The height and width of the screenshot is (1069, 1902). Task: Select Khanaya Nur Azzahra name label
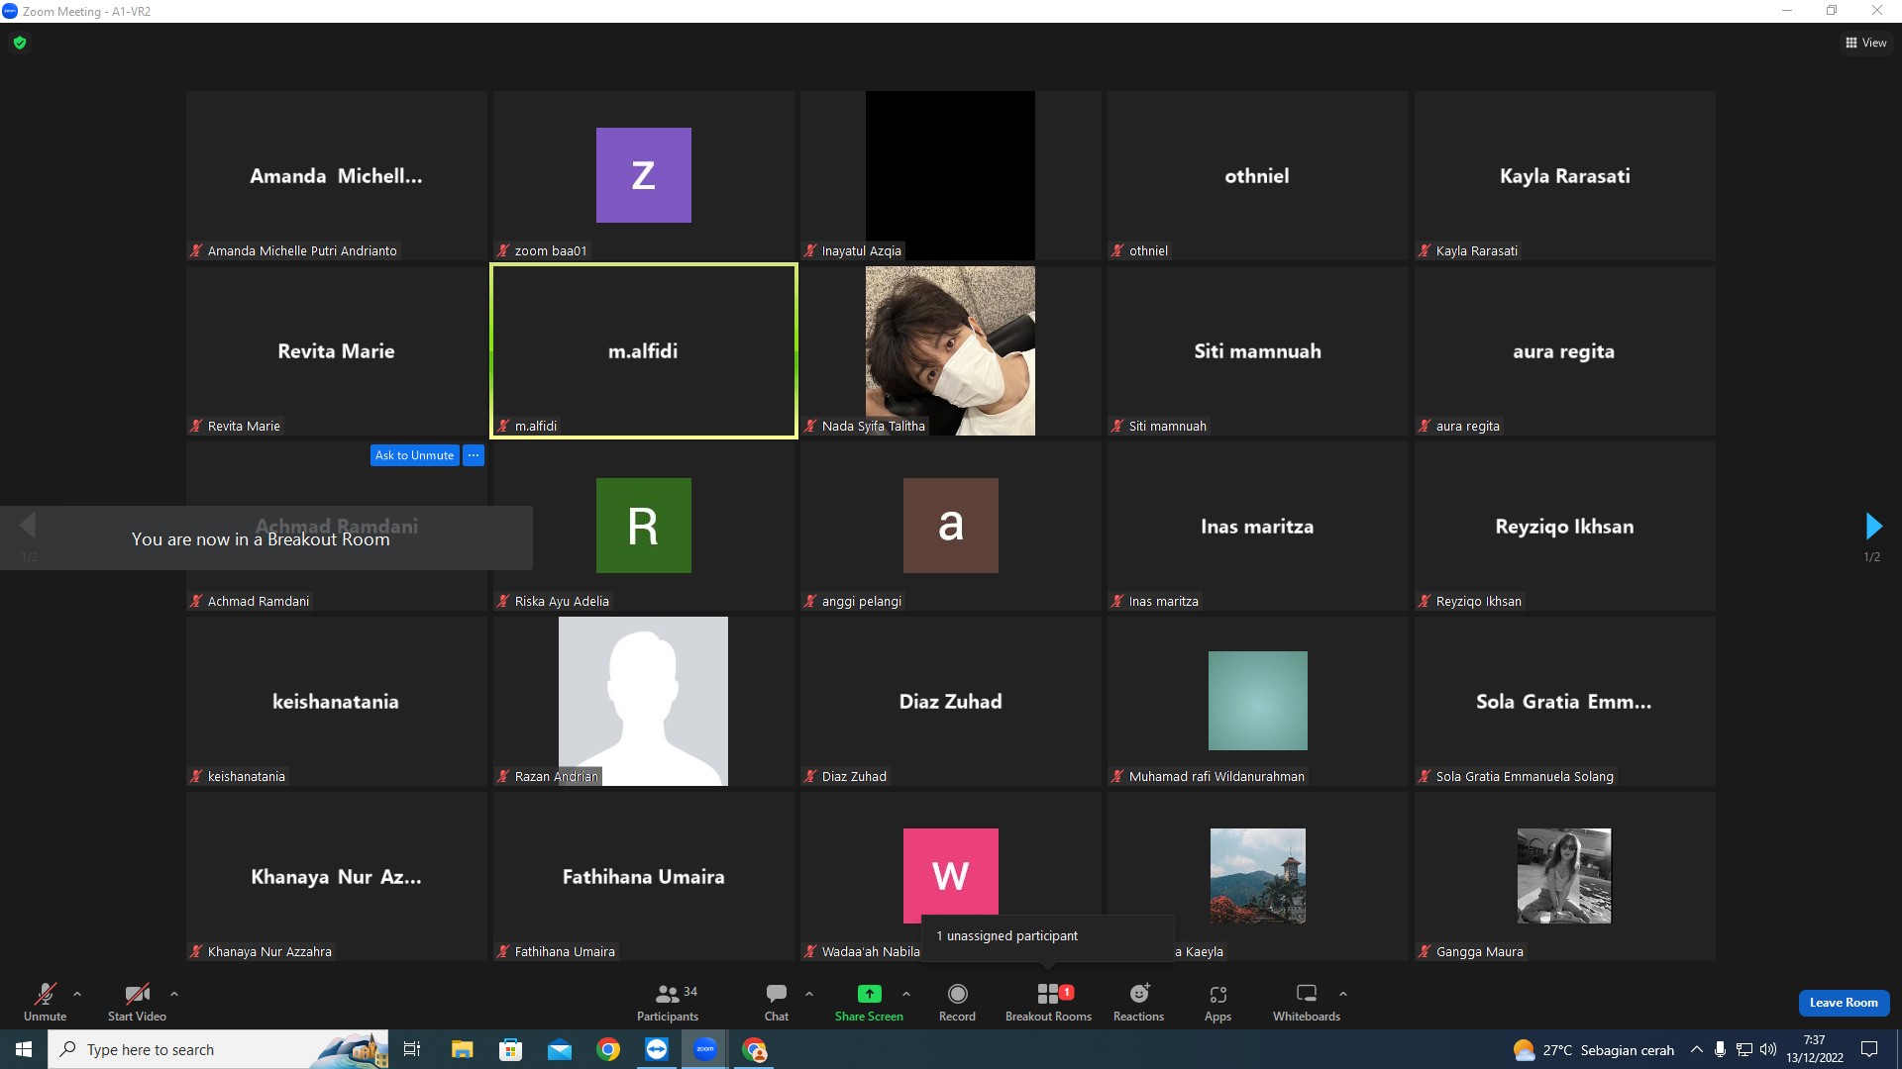[269, 952]
